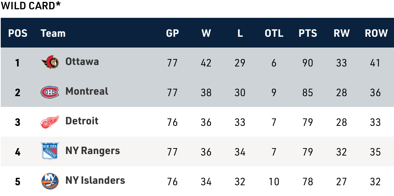Click the W column header
The height and width of the screenshot is (196, 394).
[x=206, y=33]
